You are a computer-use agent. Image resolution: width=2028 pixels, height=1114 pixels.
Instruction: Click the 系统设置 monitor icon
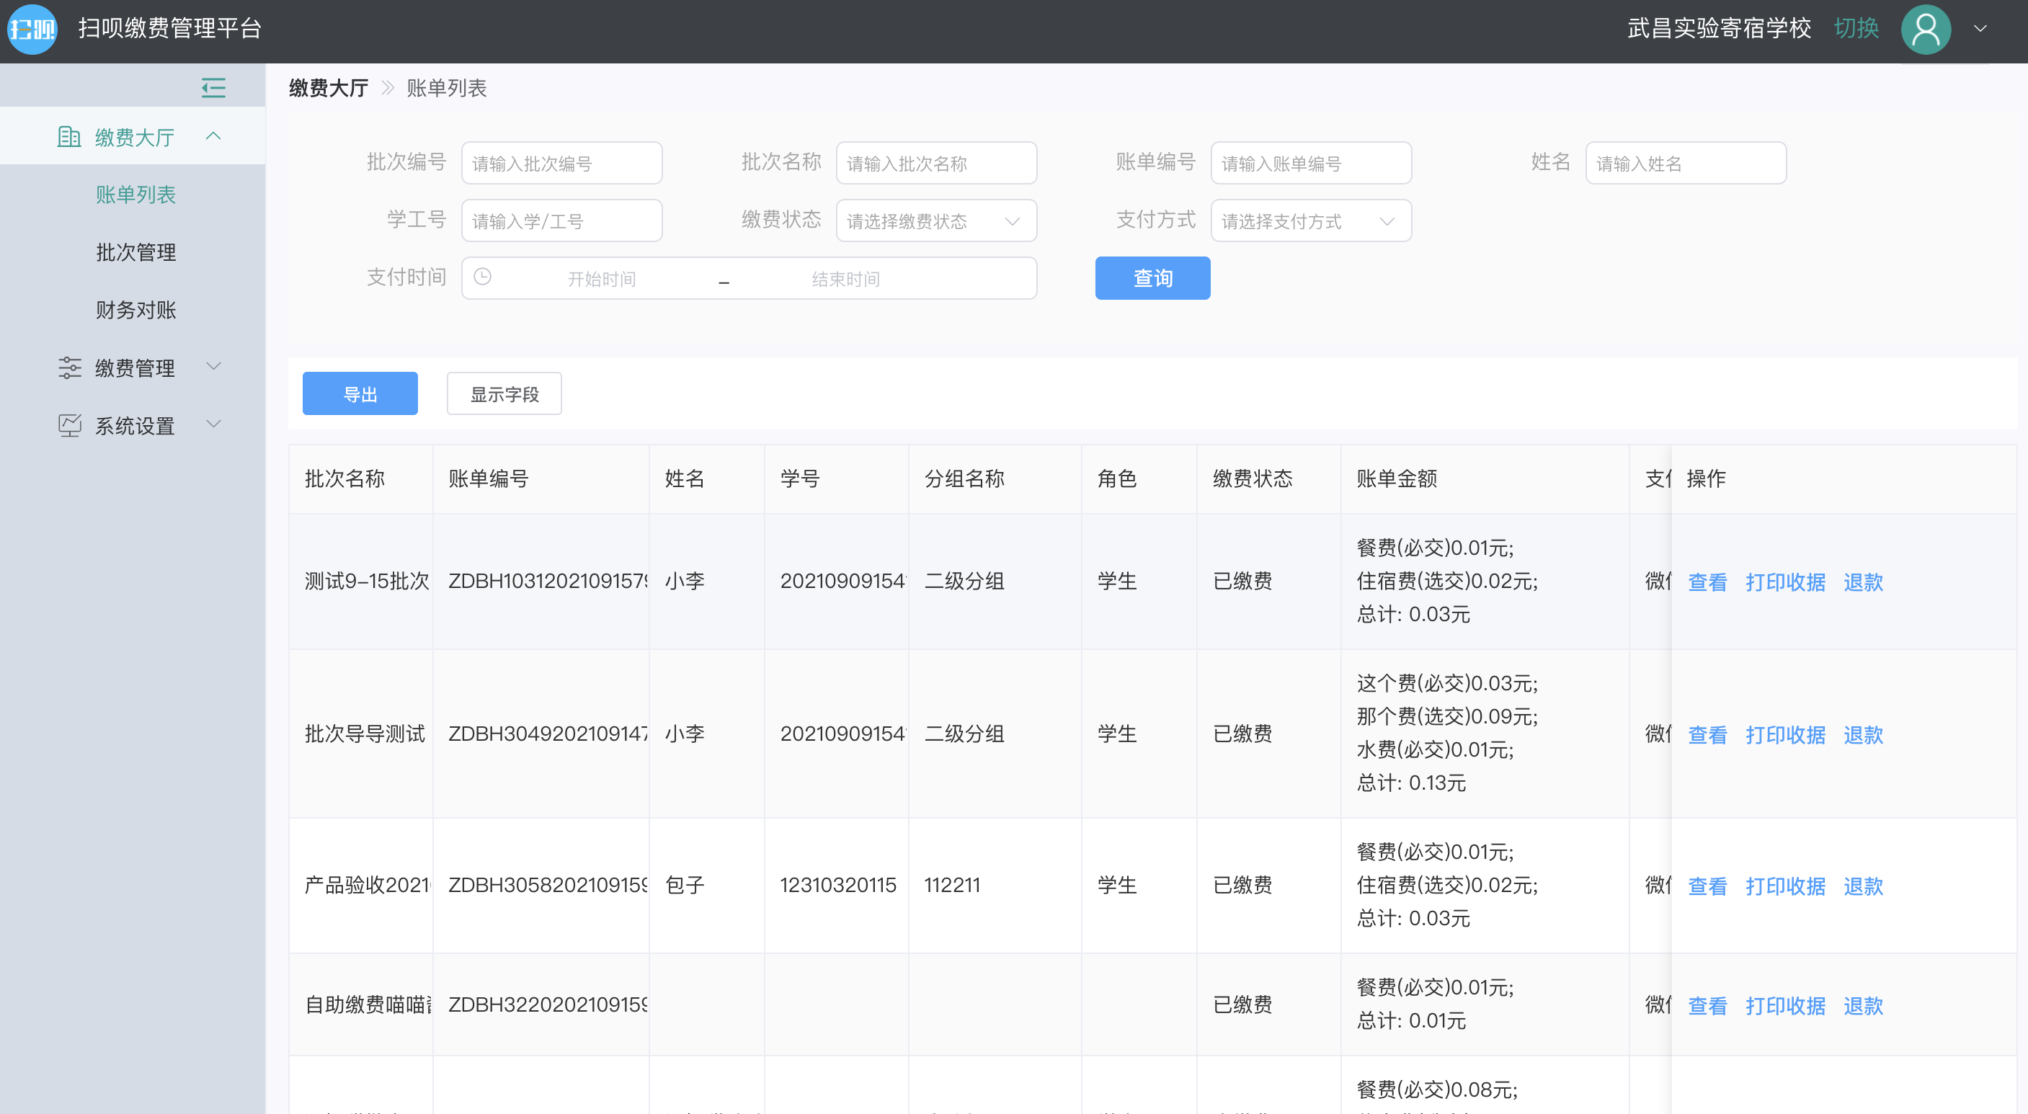click(x=69, y=426)
